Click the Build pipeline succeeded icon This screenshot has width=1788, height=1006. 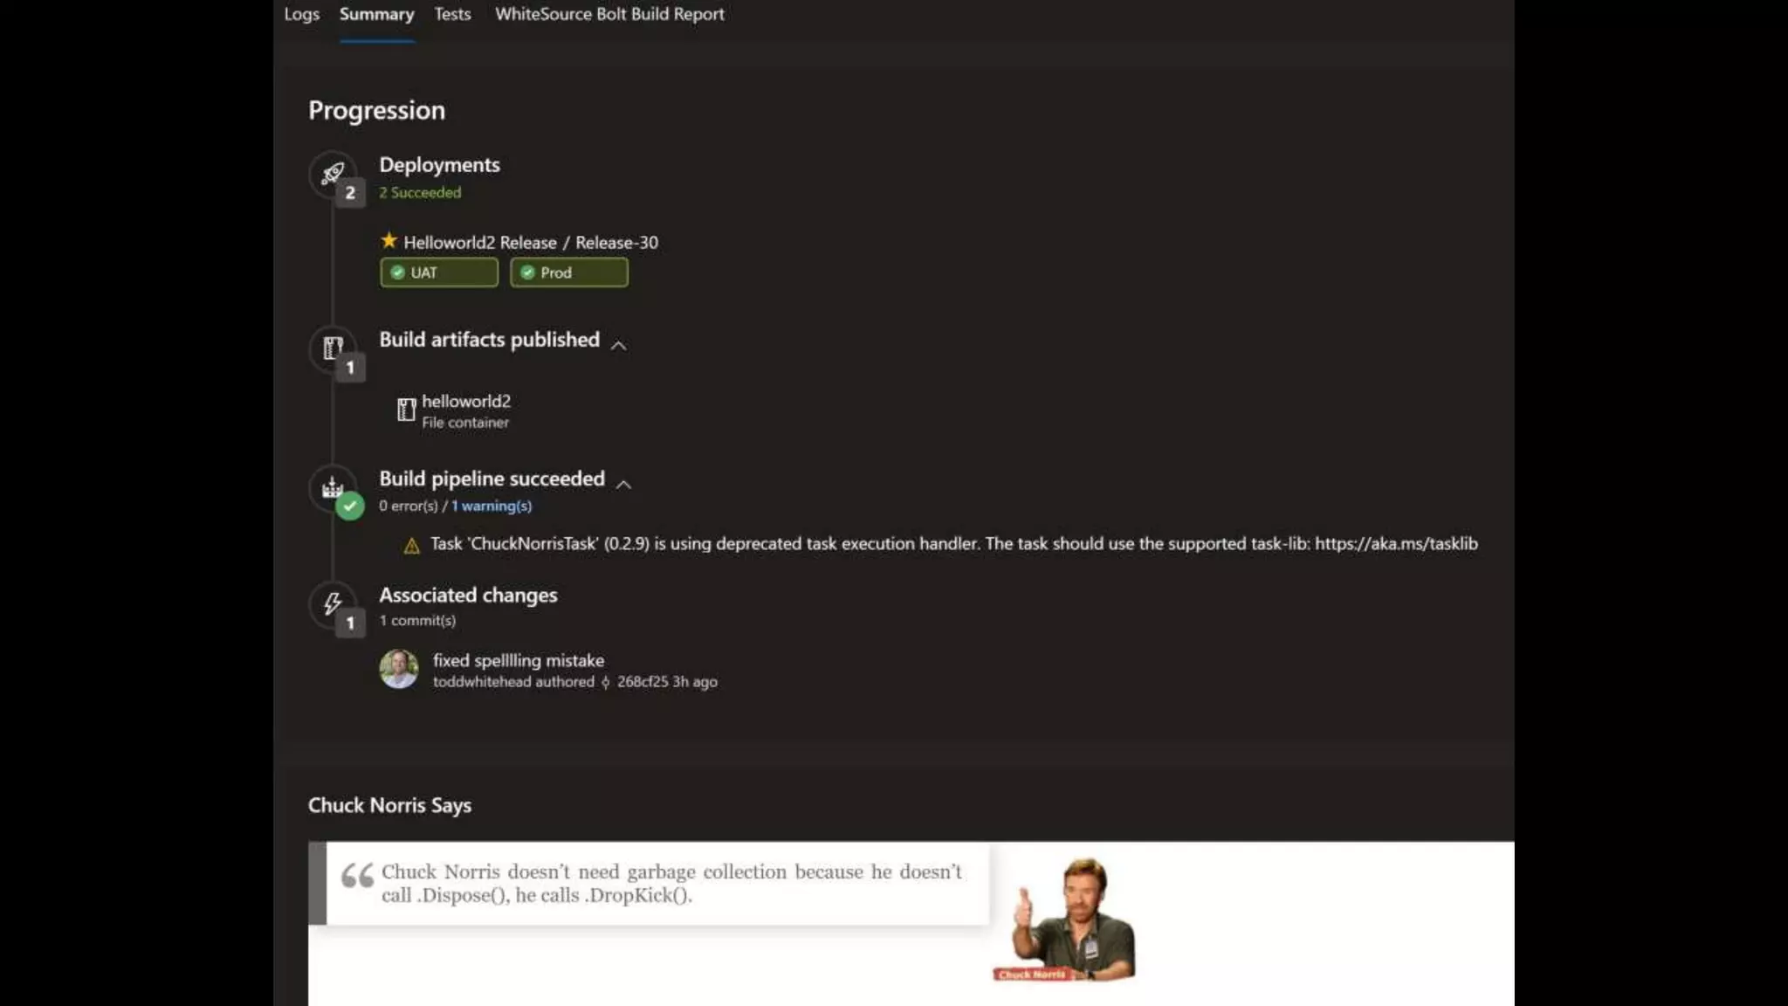pos(333,487)
